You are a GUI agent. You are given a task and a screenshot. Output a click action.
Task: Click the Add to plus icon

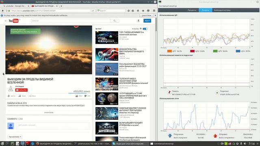coord(9,96)
